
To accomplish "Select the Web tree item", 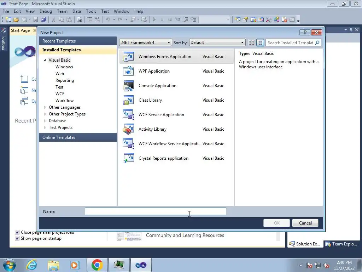I will [59, 74].
